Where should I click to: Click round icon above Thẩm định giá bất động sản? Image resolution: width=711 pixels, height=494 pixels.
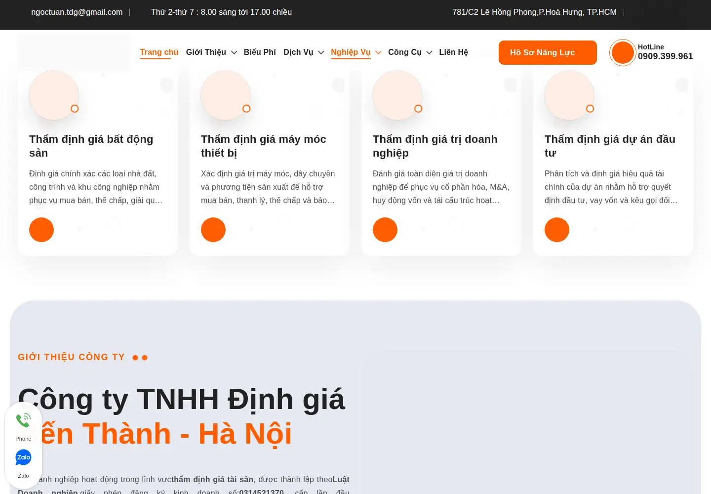click(54, 95)
